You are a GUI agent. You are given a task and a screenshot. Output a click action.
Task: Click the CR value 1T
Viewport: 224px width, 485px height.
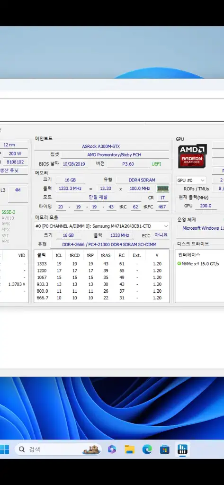pyautogui.click(x=162, y=198)
